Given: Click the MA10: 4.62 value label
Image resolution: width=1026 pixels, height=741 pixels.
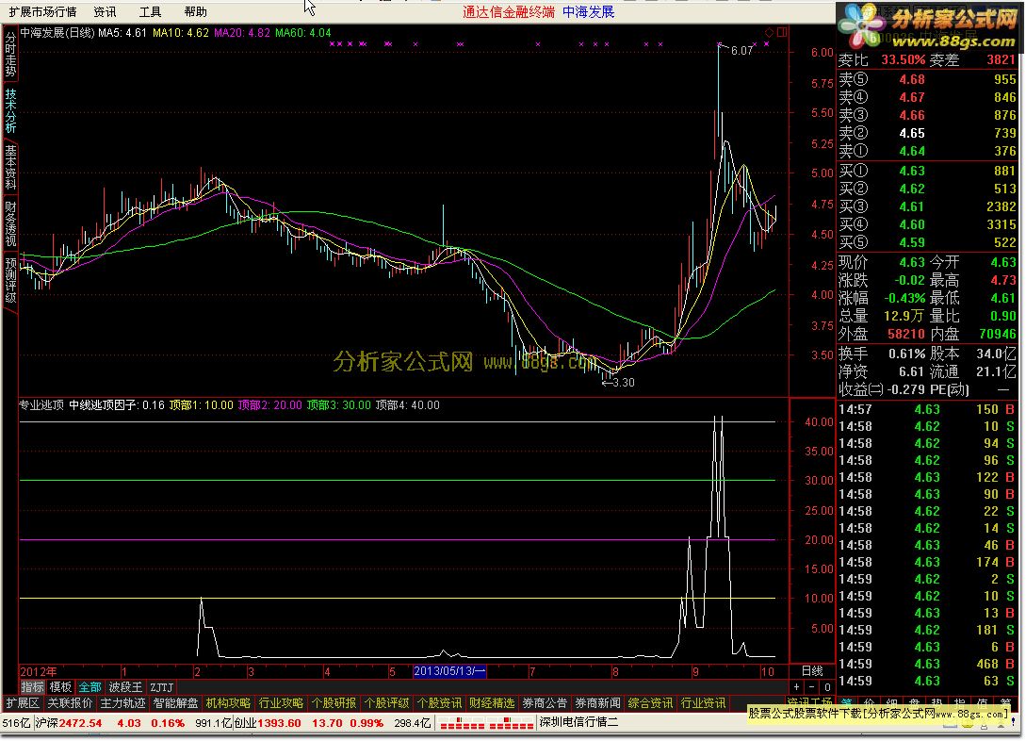Looking at the screenshot, I should click(x=181, y=33).
